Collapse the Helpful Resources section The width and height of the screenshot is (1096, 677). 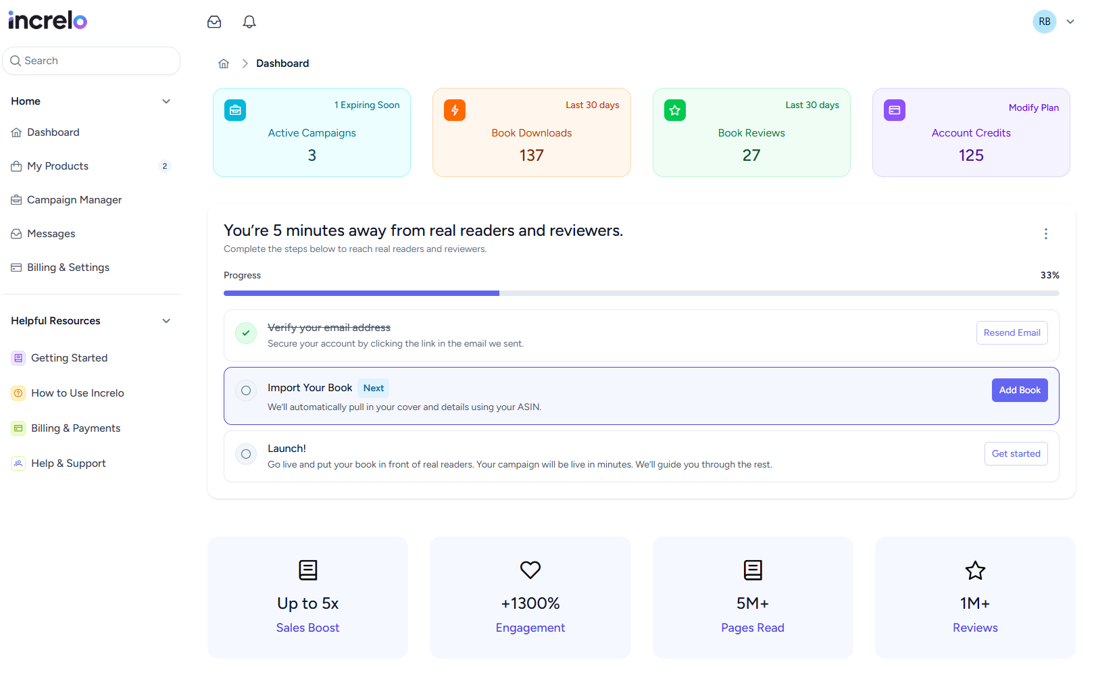click(166, 320)
